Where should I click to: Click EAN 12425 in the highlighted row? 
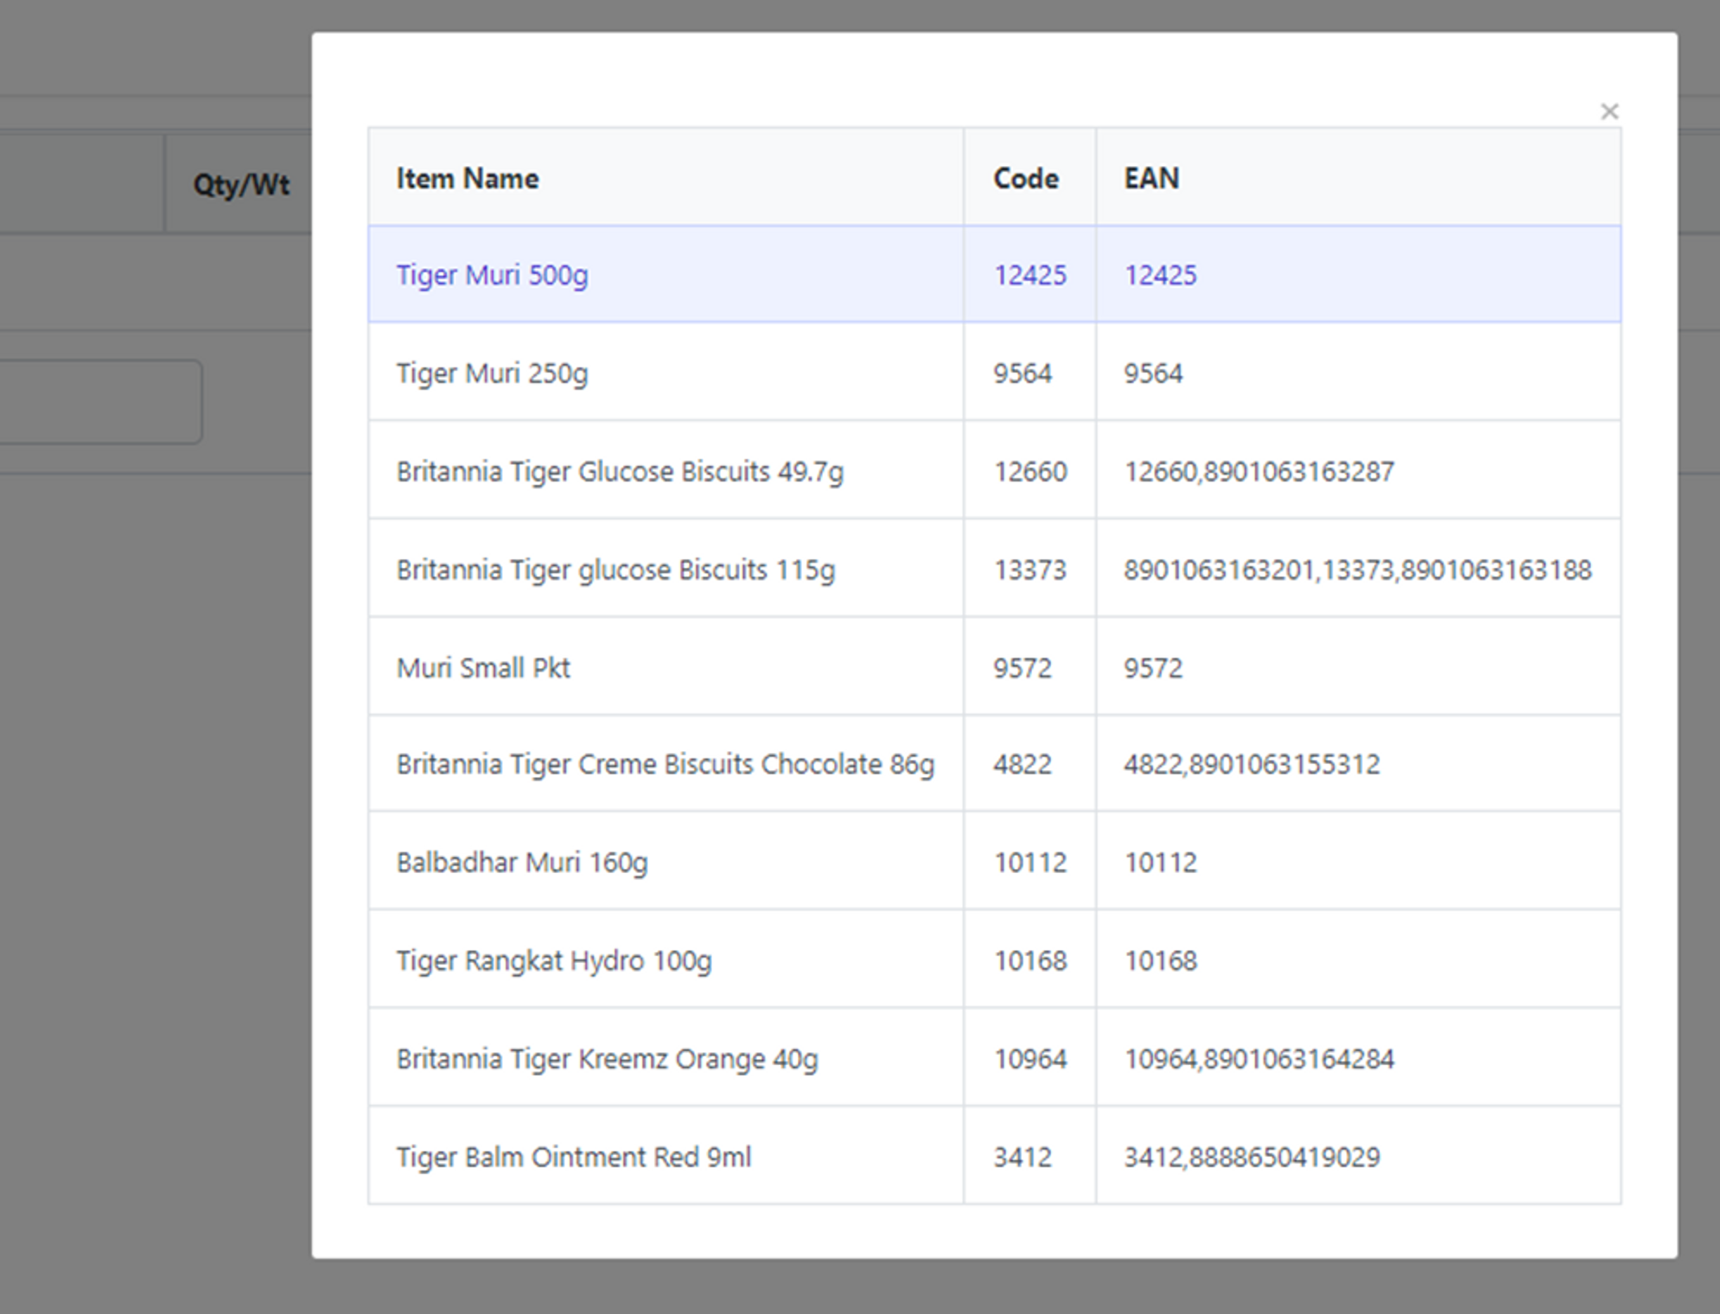pos(1160,275)
